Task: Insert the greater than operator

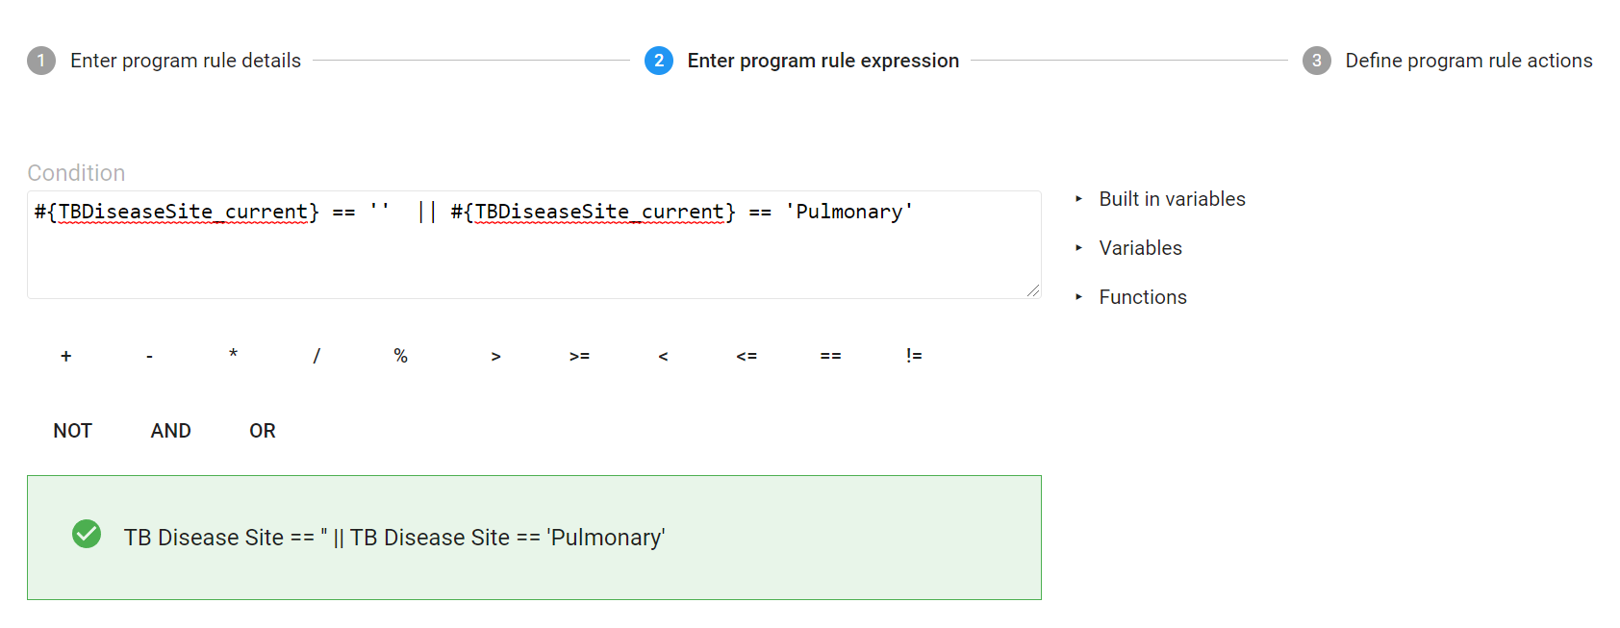Action: coord(495,356)
